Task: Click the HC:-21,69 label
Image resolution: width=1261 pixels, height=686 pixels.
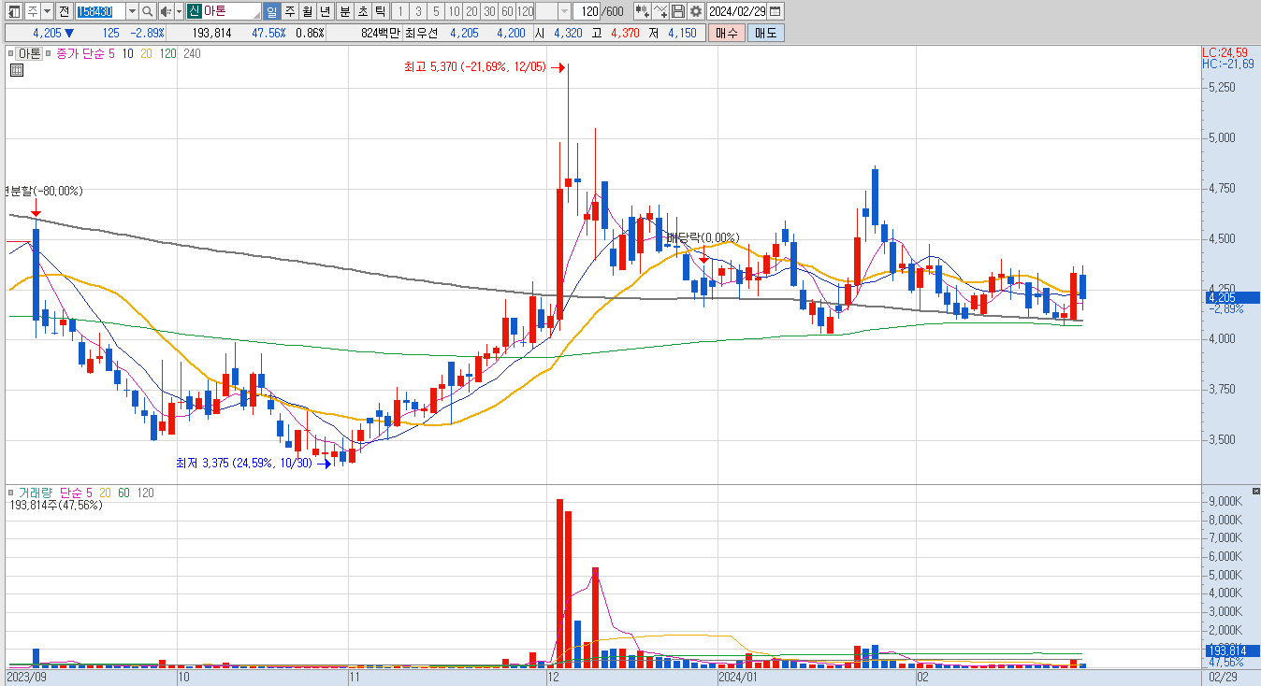Action: pyautogui.click(x=1228, y=64)
